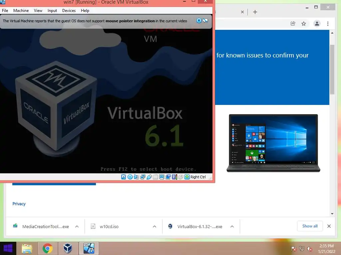Image resolution: width=341 pixels, height=255 pixels.
Task: Click the share page icon in Chrome
Action: 293,24
